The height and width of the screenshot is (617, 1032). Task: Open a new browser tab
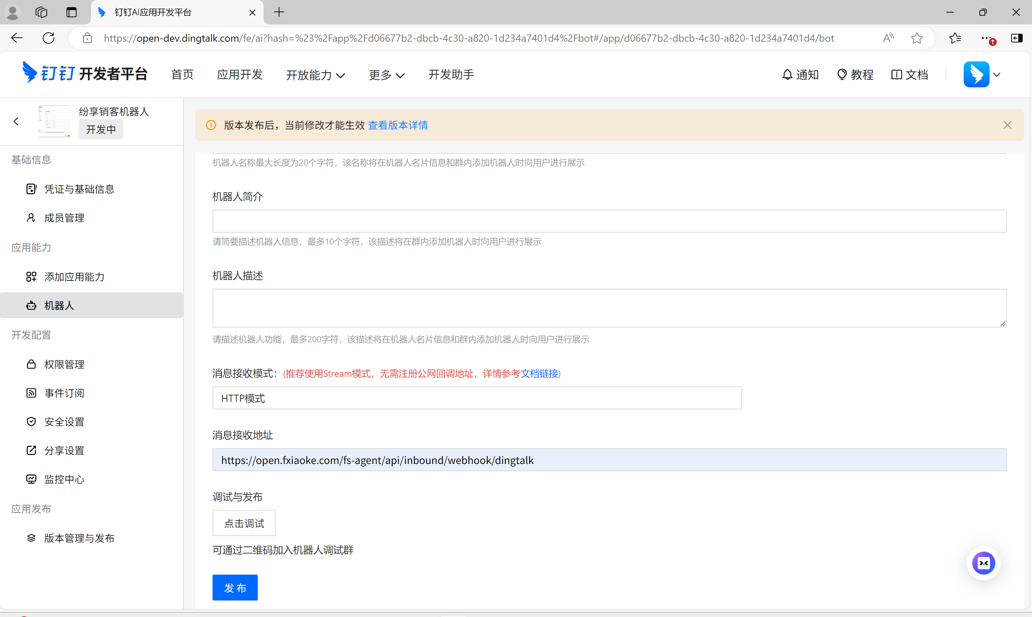279,13
